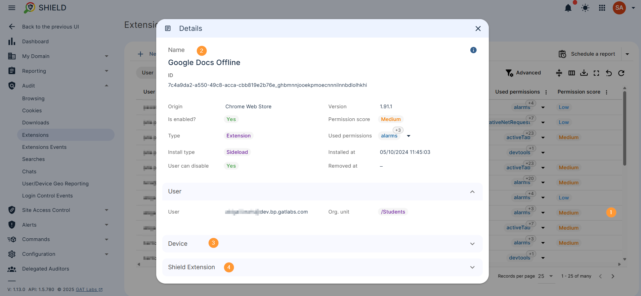
Task: Click the download/export icon
Action: coord(584,73)
